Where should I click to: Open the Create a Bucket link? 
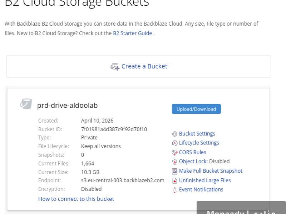tap(144, 66)
